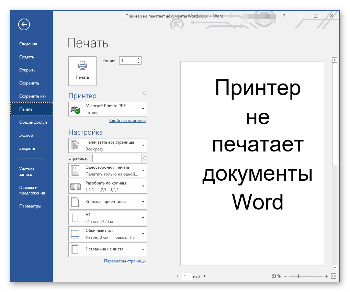Open the Обычные поля margins dropdown
The height and width of the screenshot is (292, 350).
[108, 234]
